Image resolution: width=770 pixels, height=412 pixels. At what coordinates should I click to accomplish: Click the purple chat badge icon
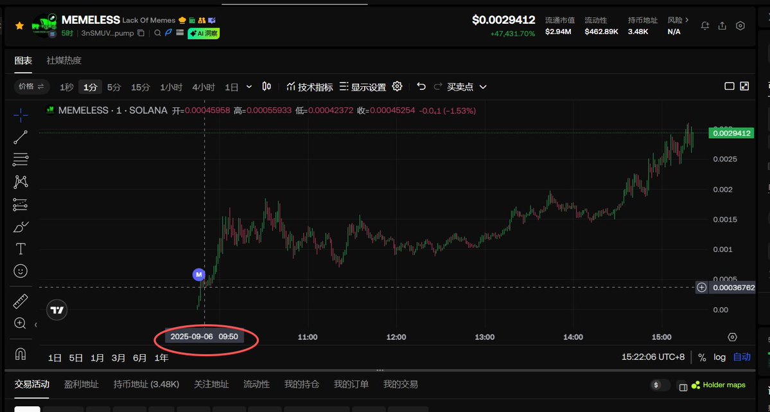(x=212, y=20)
